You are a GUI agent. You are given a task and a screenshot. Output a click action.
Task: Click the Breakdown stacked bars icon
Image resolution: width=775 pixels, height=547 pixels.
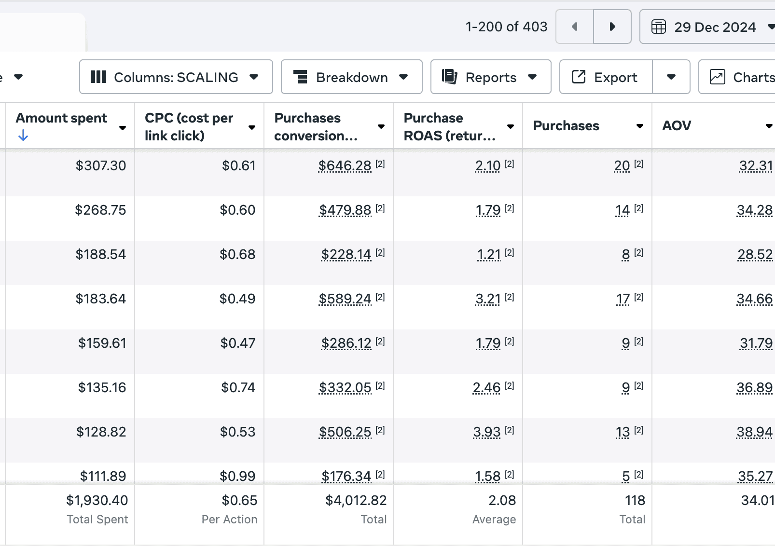301,77
